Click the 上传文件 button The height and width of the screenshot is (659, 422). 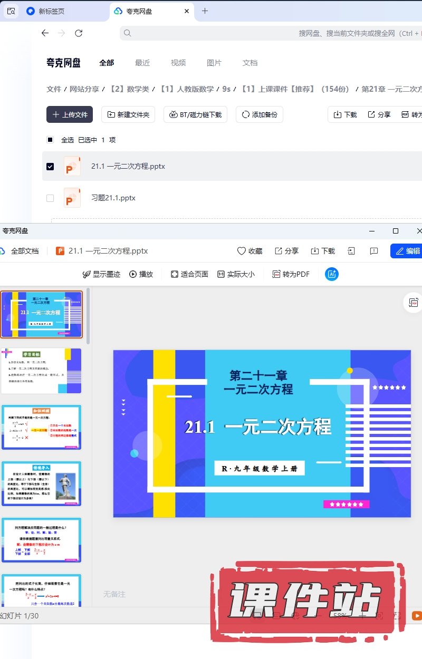(x=70, y=114)
